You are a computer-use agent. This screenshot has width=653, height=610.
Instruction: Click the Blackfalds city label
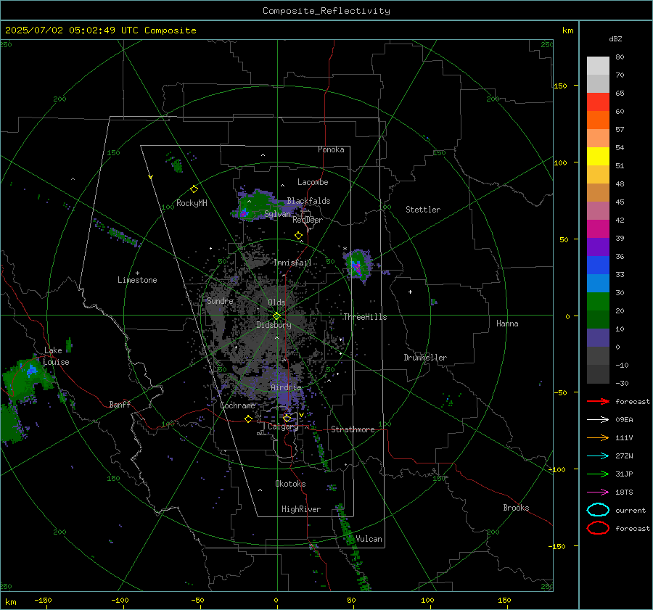(x=308, y=201)
